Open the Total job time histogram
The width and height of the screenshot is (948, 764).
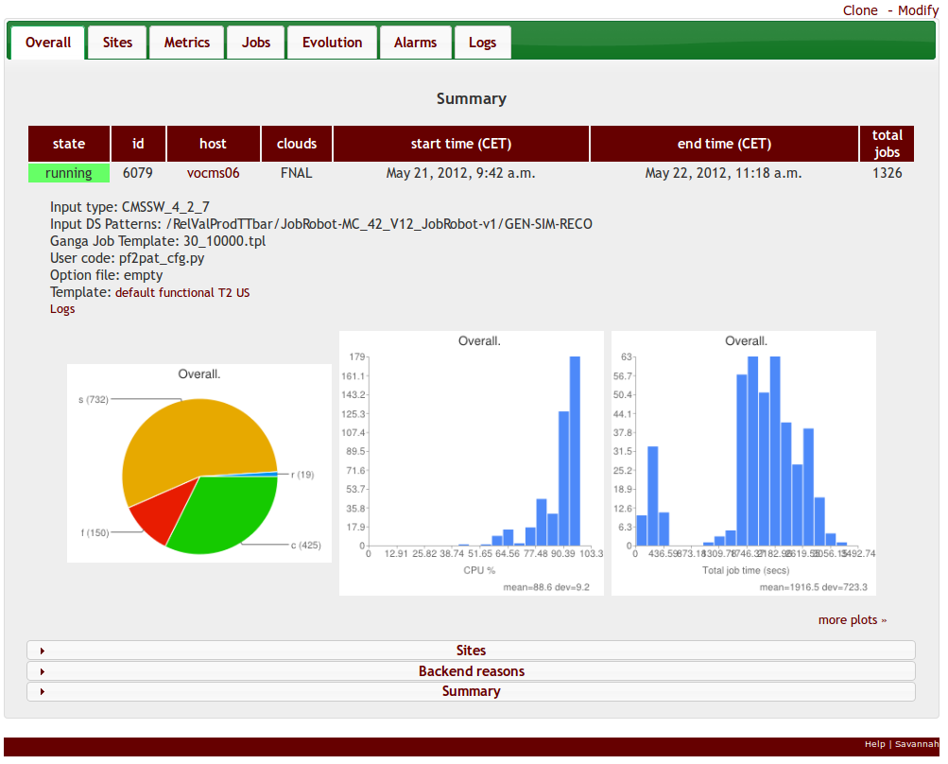pos(744,462)
